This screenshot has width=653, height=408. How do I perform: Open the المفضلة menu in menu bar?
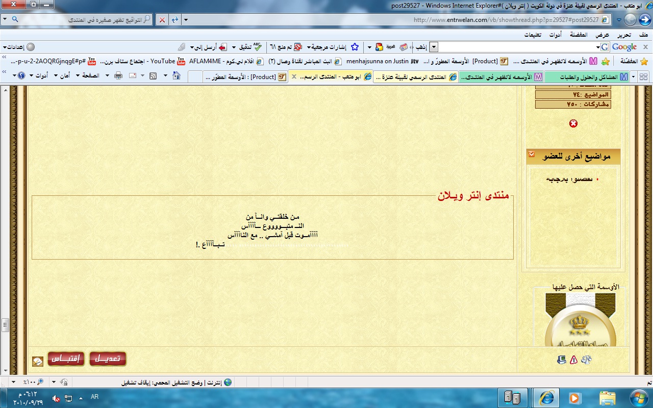click(579, 35)
